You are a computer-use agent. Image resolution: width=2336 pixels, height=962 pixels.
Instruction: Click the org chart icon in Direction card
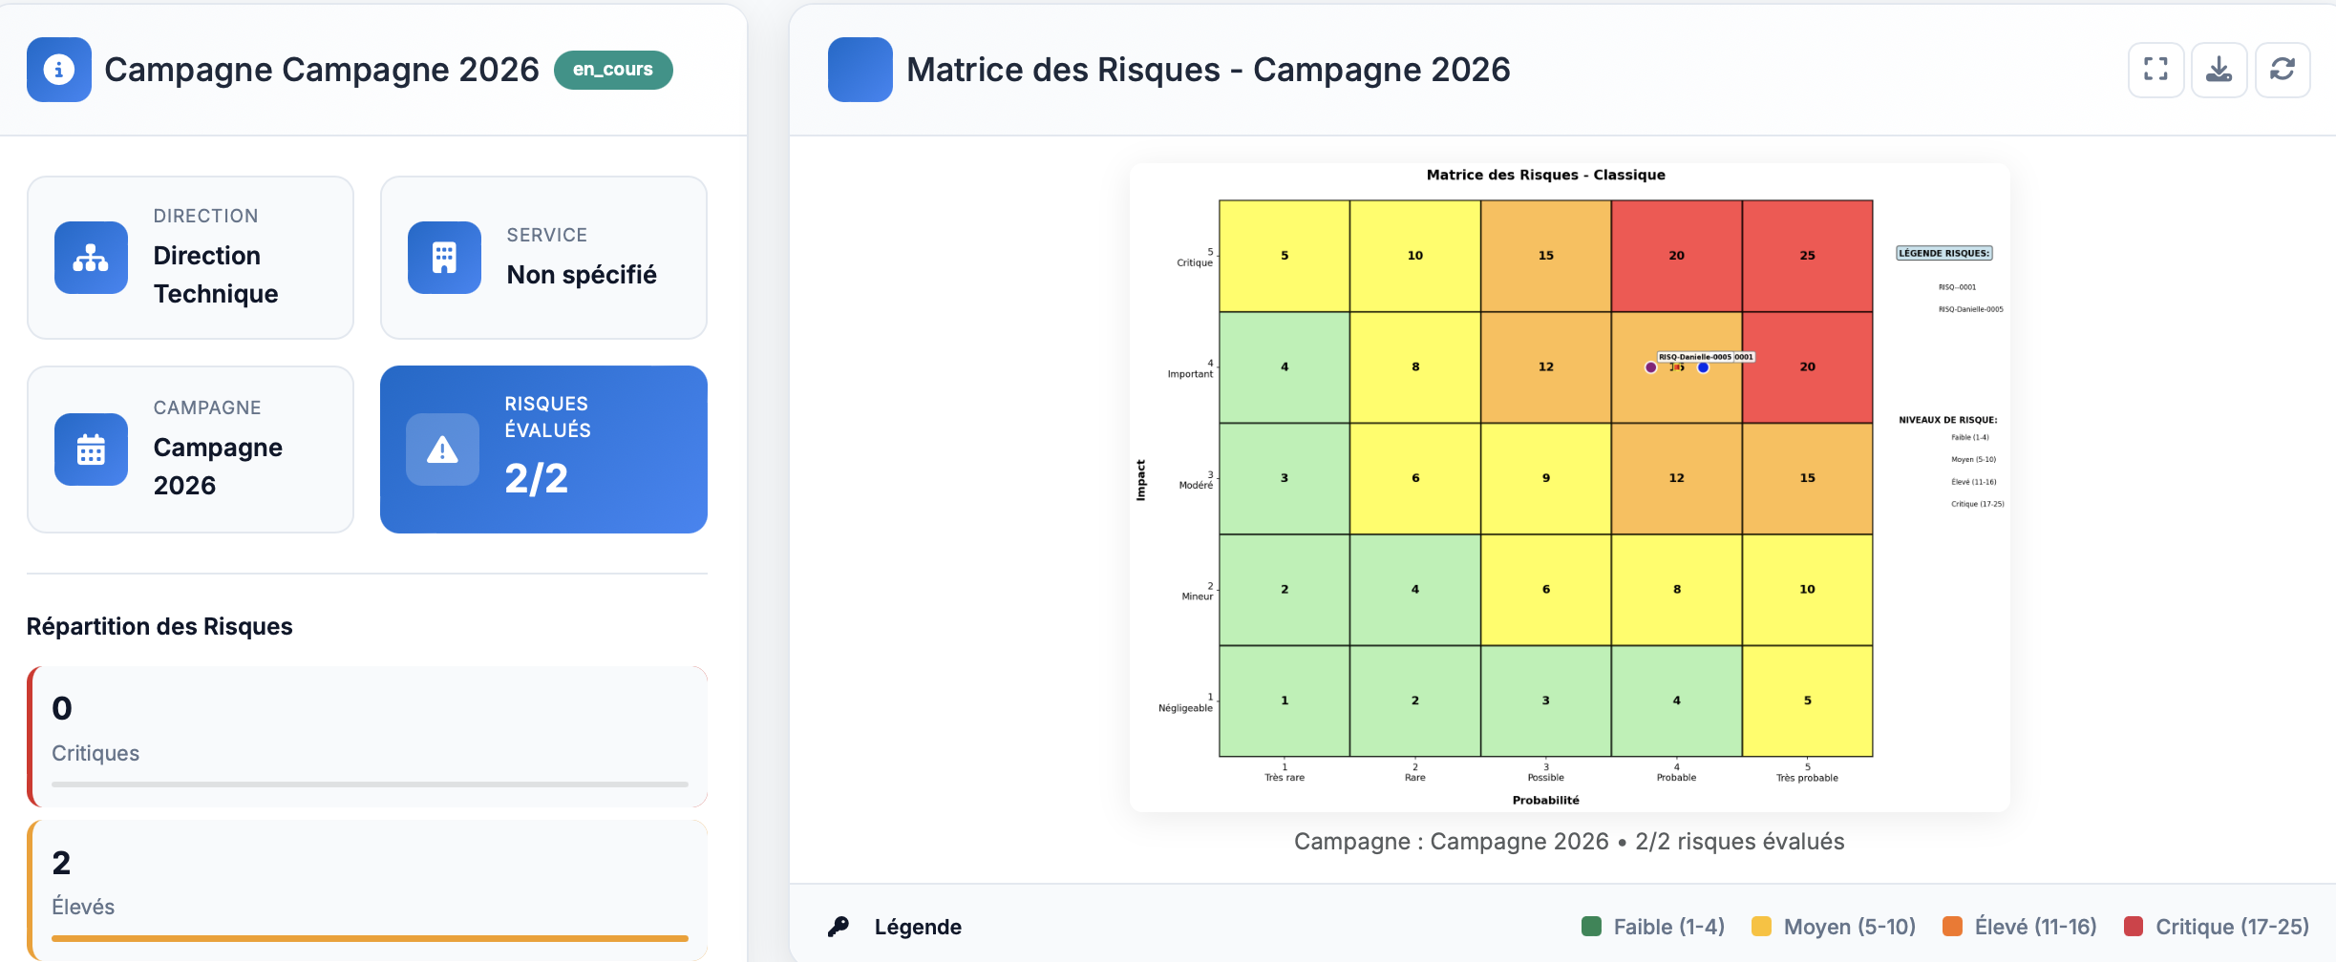(x=91, y=258)
